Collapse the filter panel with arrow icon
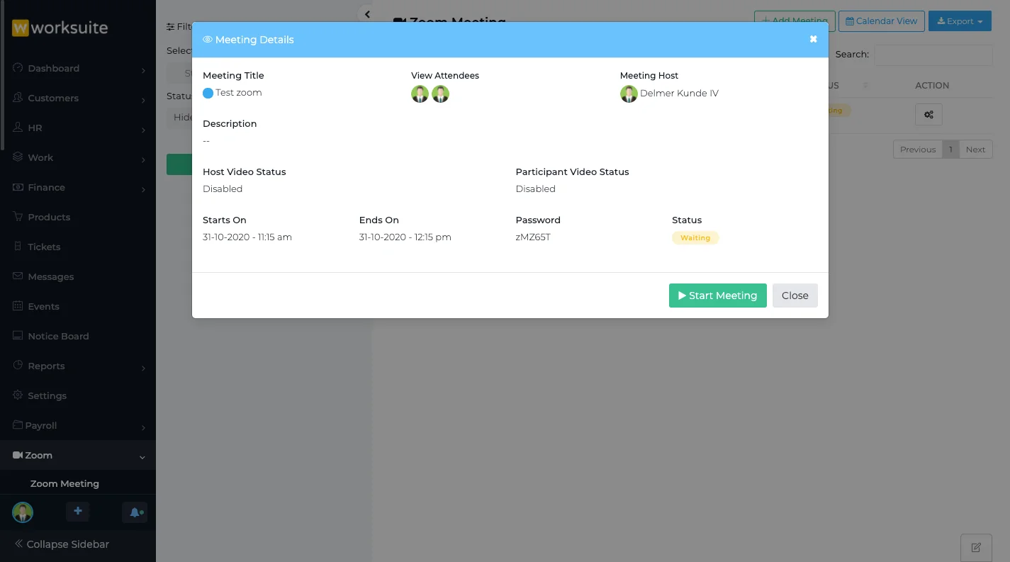Image resolution: width=1010 pixels, height=562 pixels. click(x=366, y=14)
